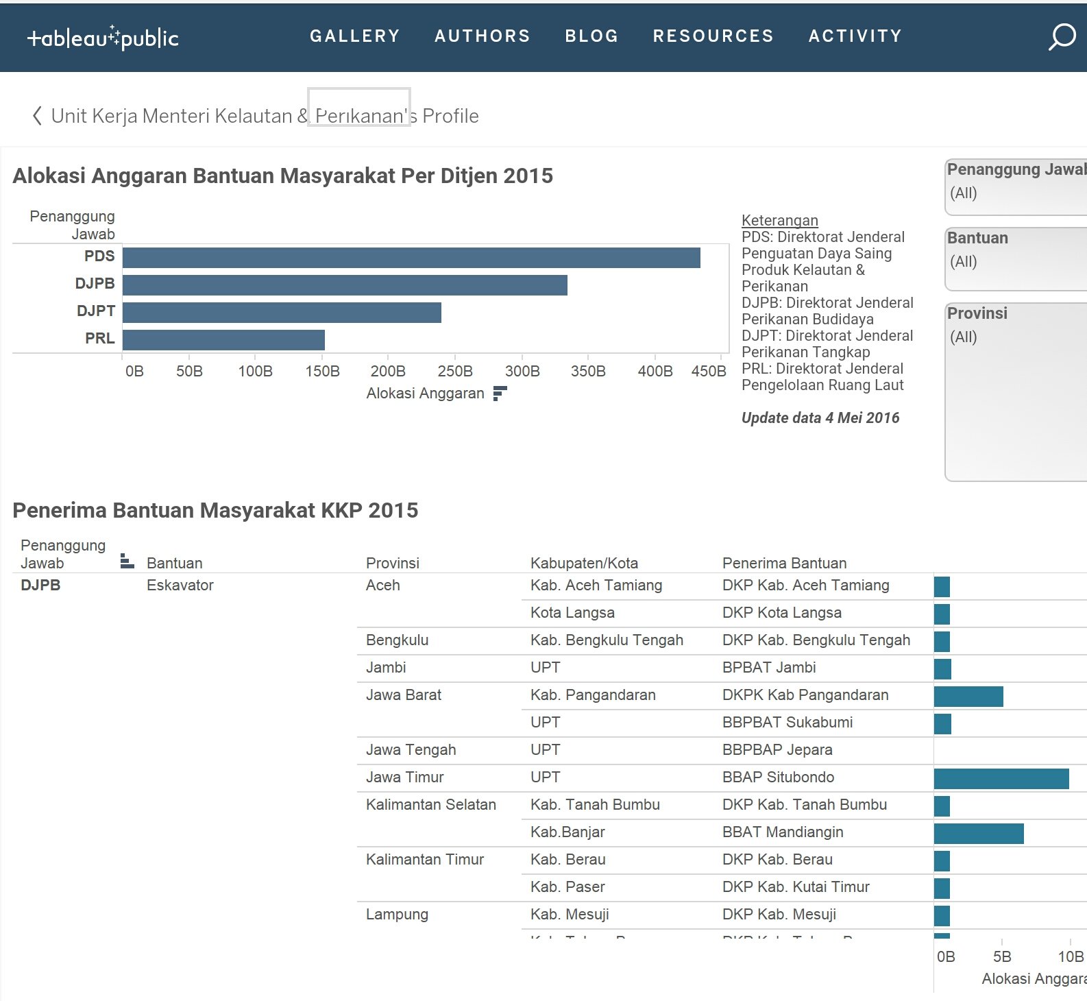Click sort icon beside Penanggung Jawab column header
The width and height of the screenshot is (1087, 1001).
[x=127, y=562]
